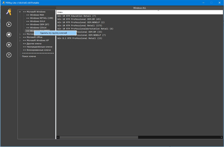Select the Windows CSVLK group
The height and width of the screenshot is (147, 224).
36,28
